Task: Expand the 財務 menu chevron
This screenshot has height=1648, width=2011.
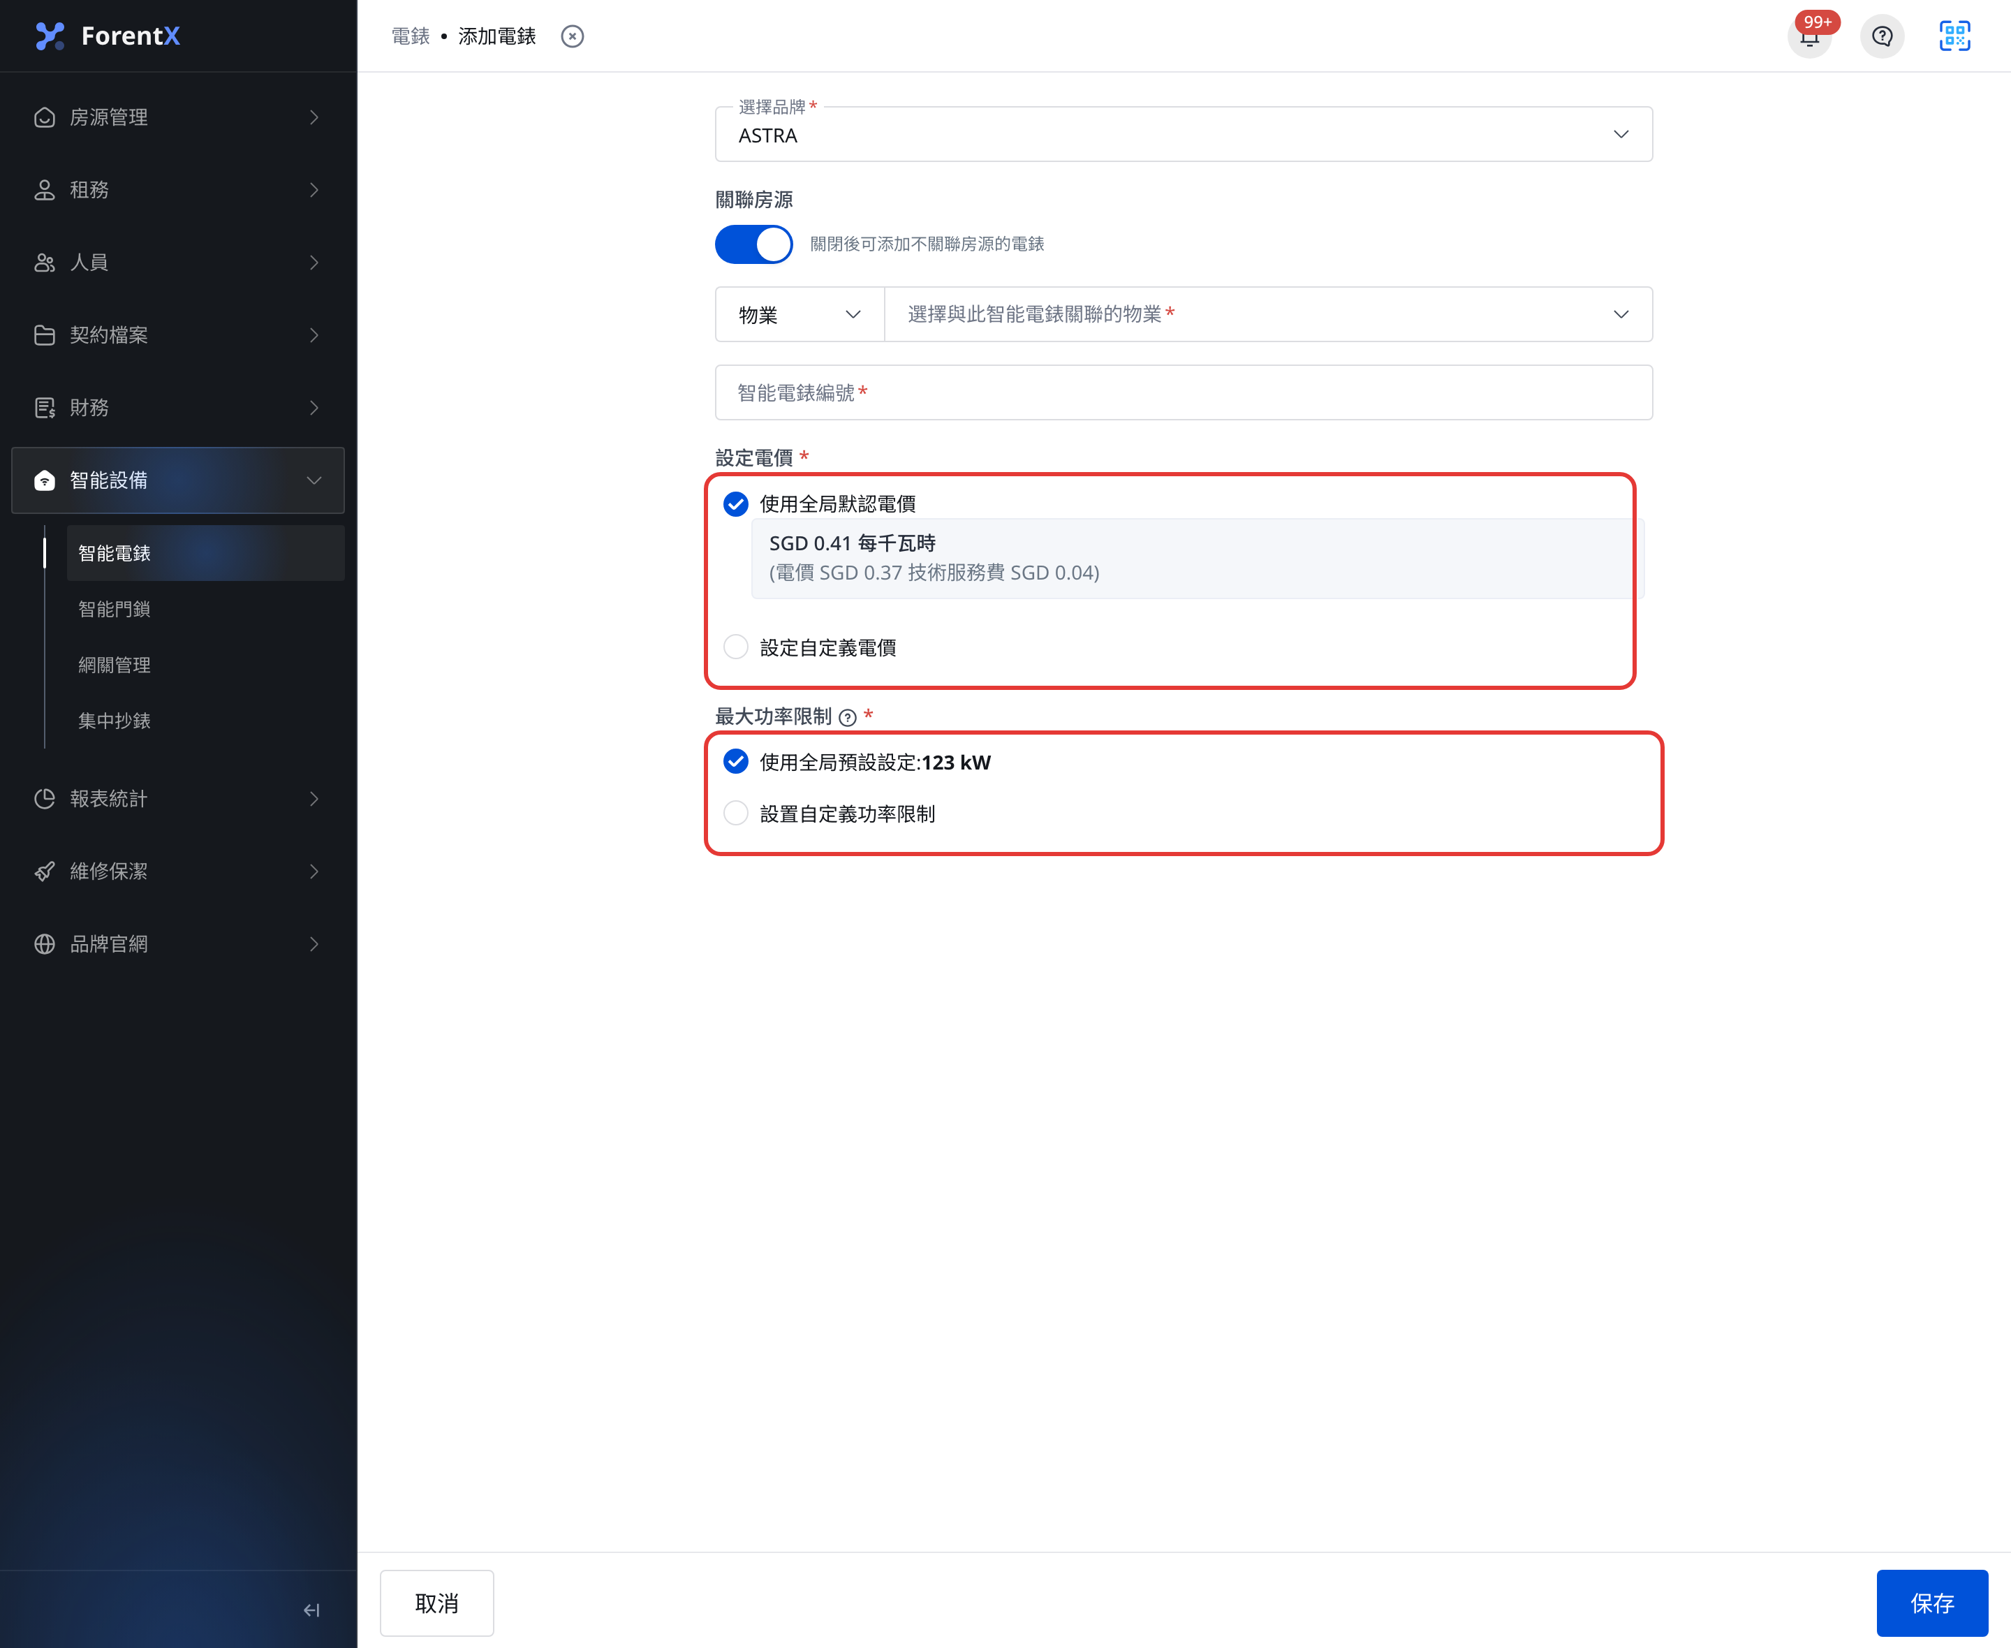Action: tap(314, 409)
